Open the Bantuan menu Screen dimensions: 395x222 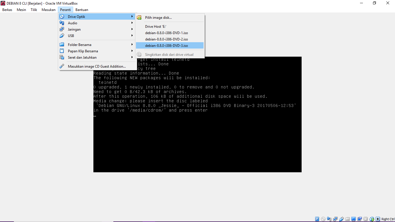coord(82,10)
